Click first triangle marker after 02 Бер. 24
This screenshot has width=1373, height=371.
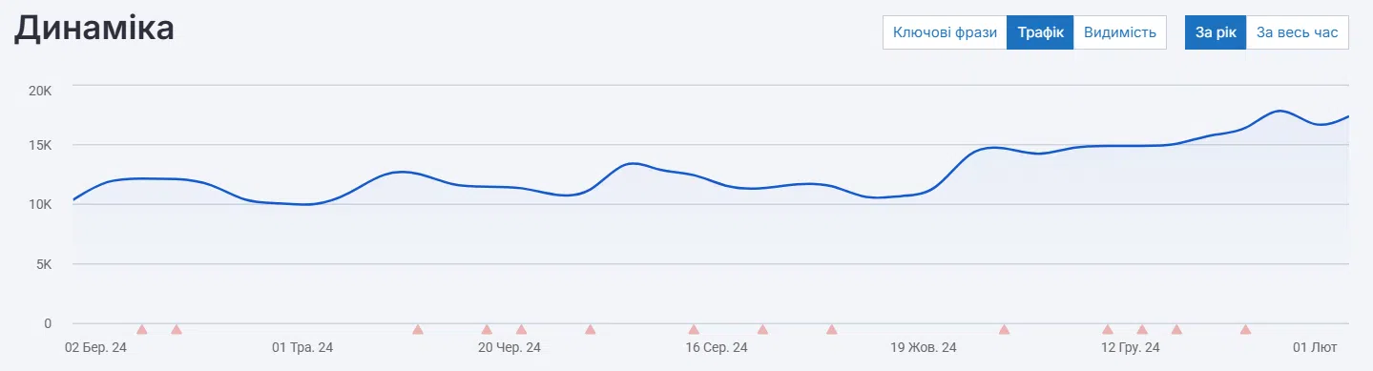coord(142,329)
